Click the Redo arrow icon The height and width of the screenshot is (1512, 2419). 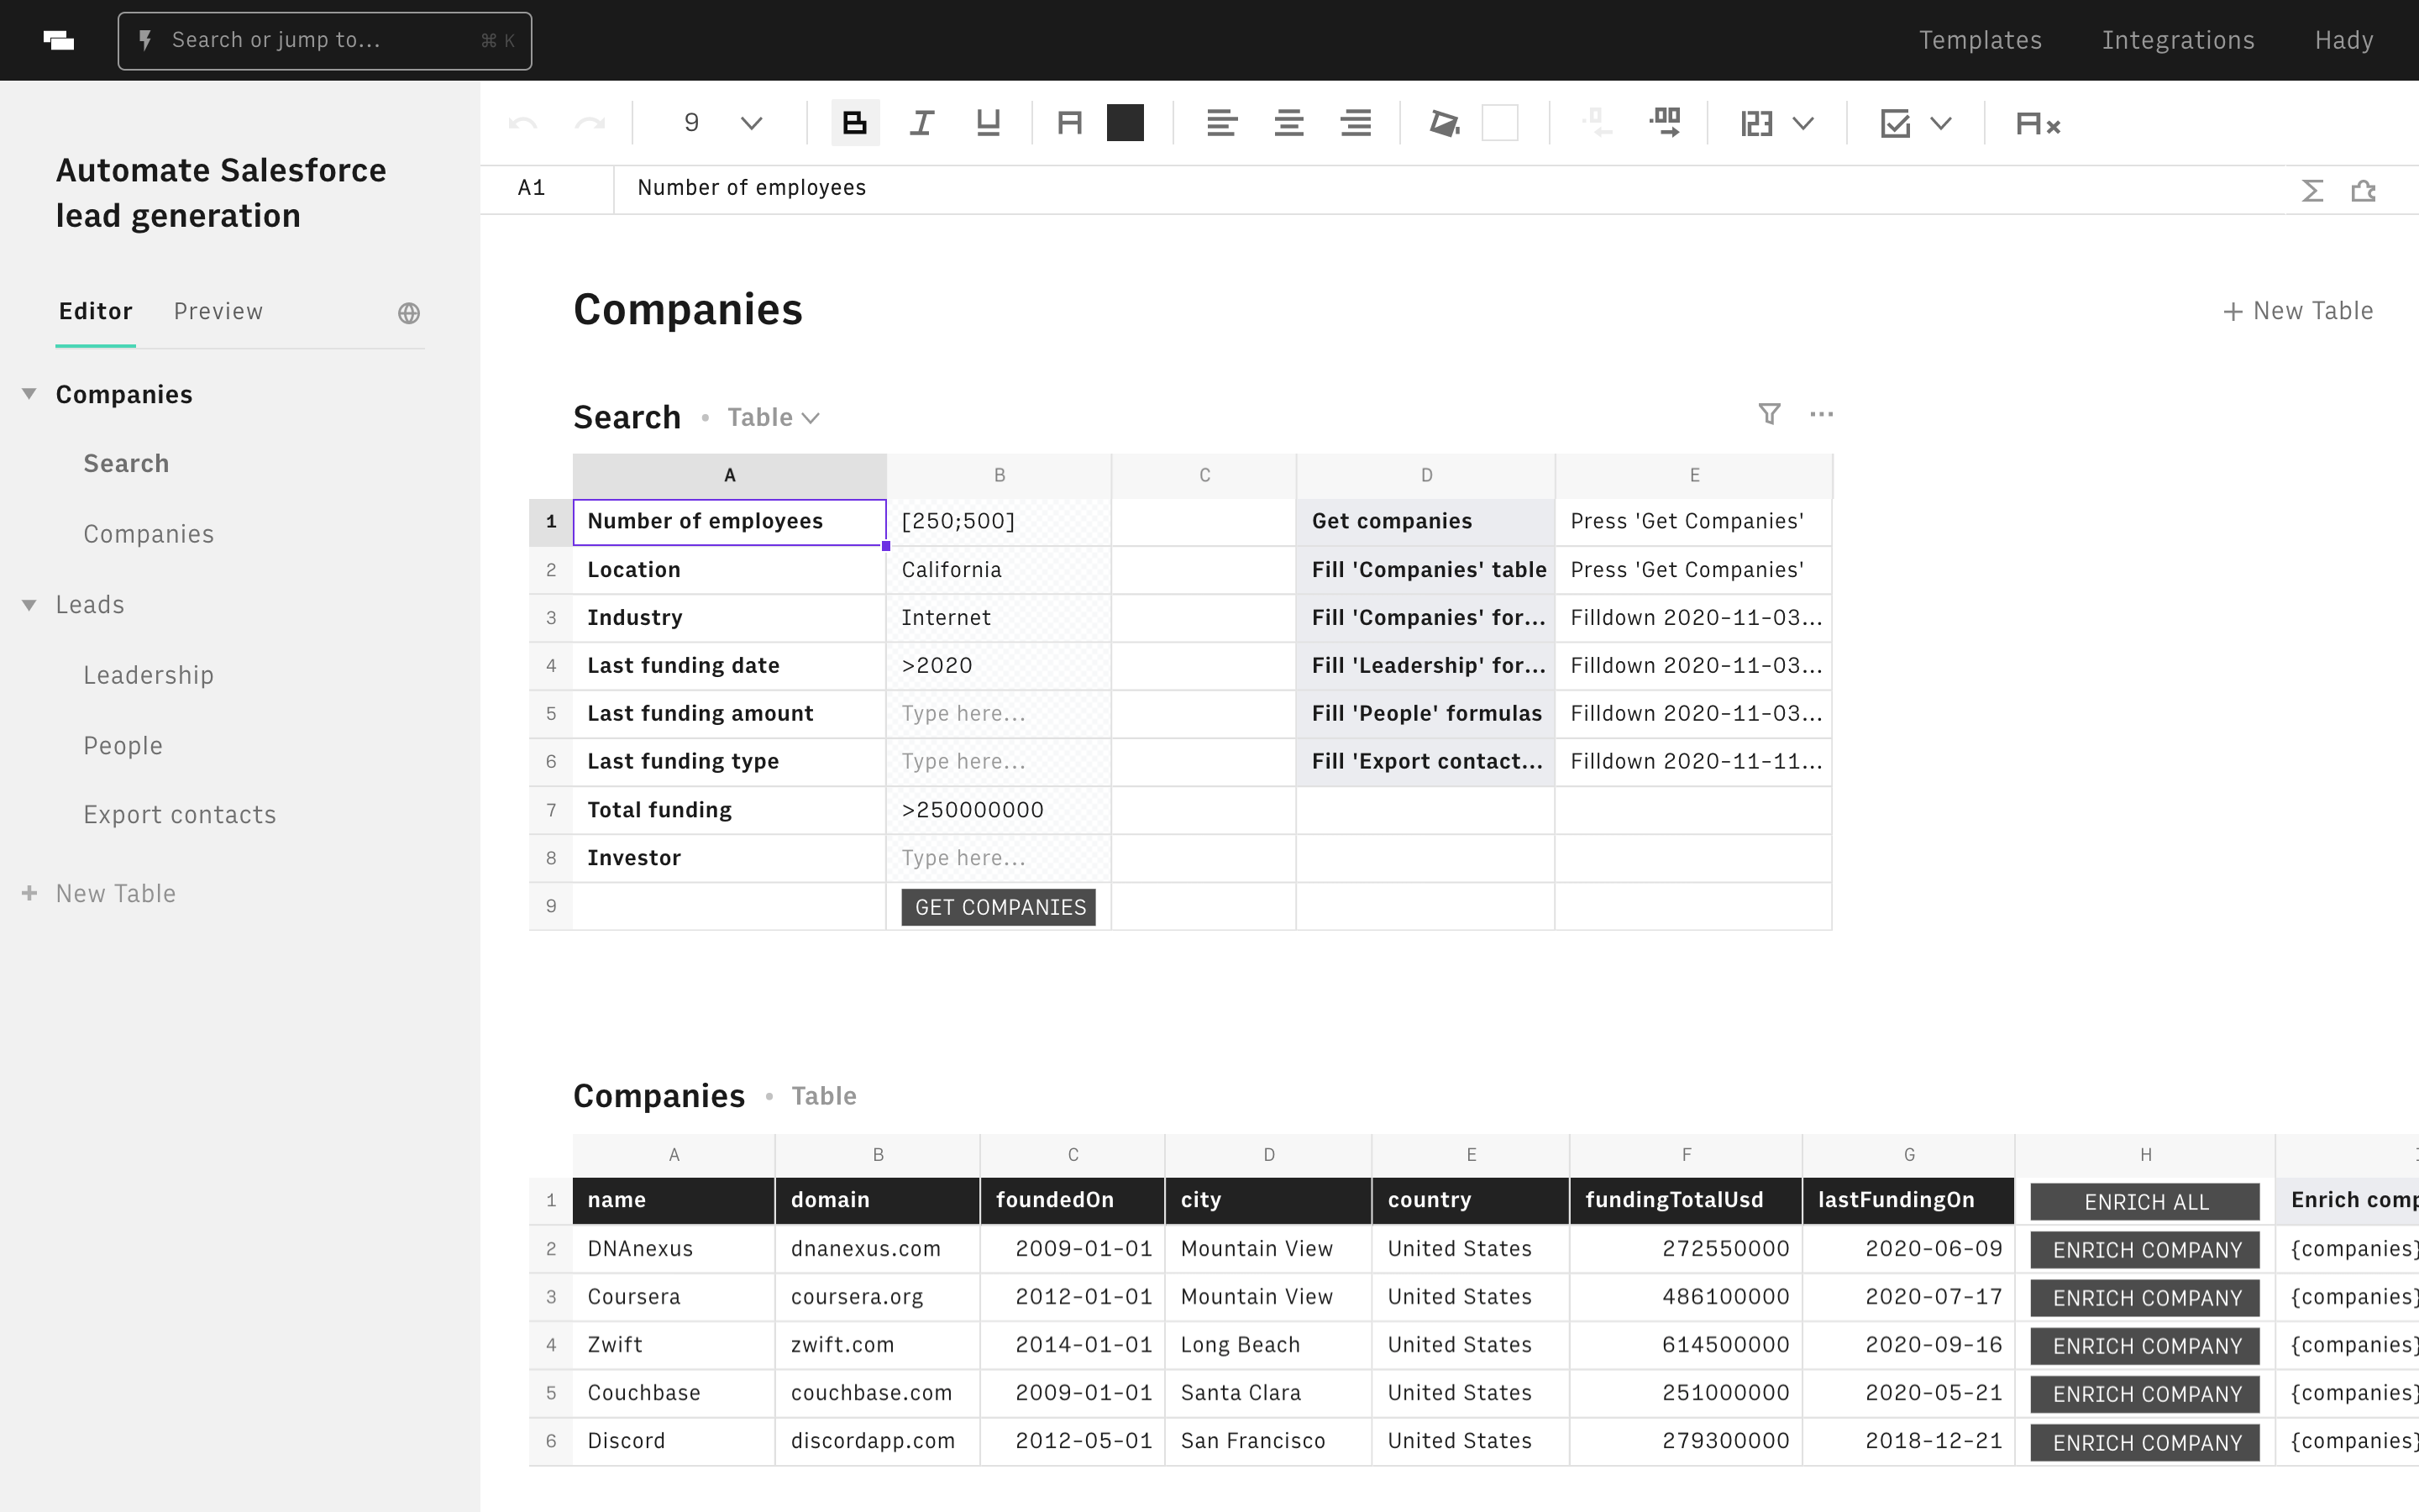[590, 124]
